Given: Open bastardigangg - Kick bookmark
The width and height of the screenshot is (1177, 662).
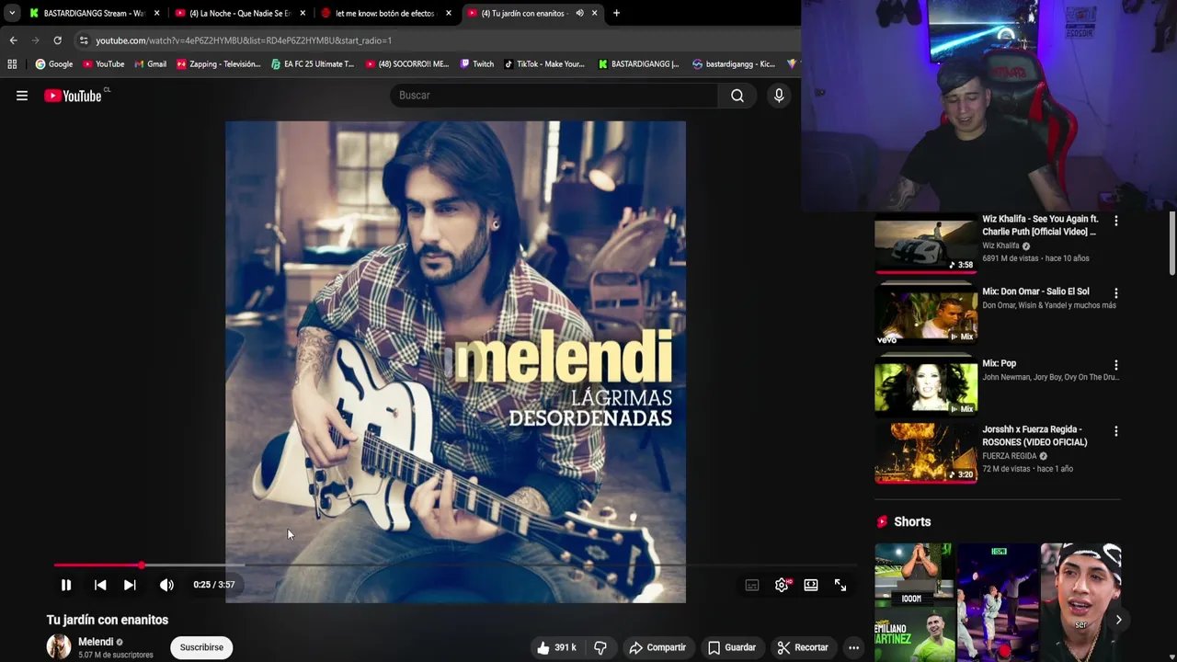Looking at the screenshot, I should coord(734,64).
